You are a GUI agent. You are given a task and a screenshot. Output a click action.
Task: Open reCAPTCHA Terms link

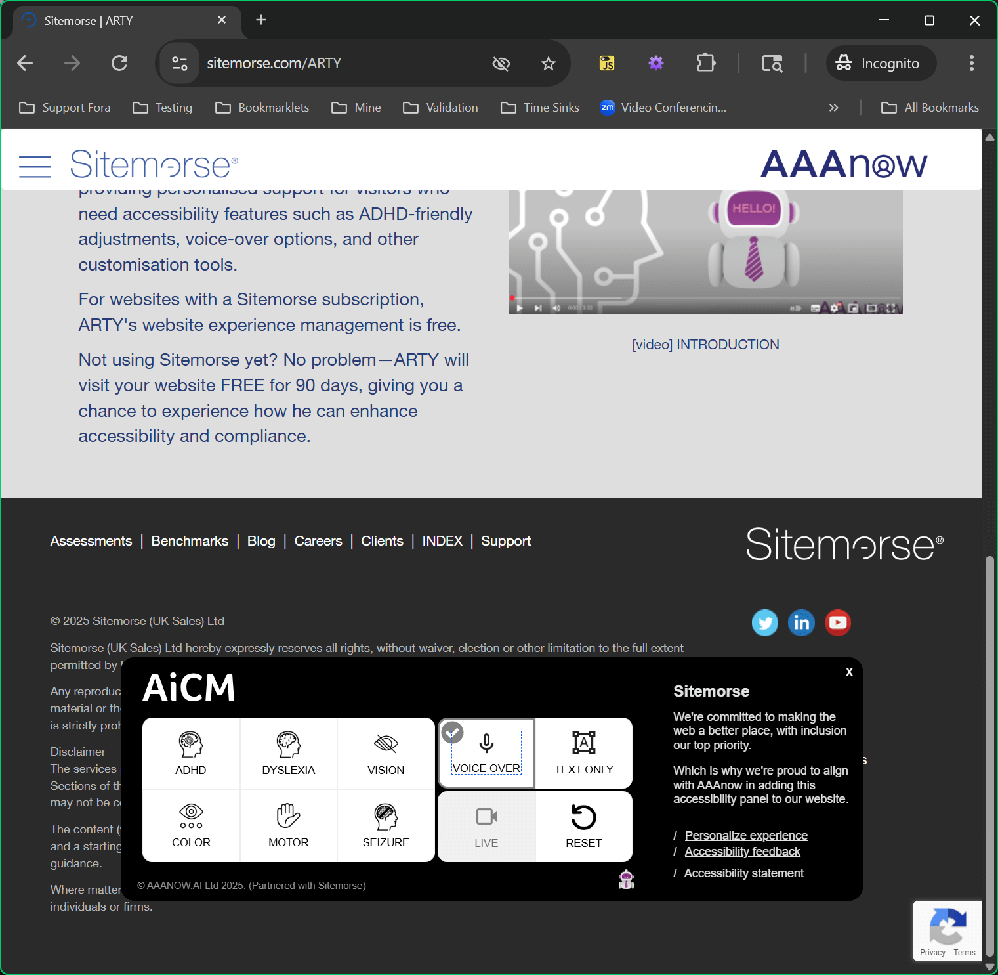965,953
